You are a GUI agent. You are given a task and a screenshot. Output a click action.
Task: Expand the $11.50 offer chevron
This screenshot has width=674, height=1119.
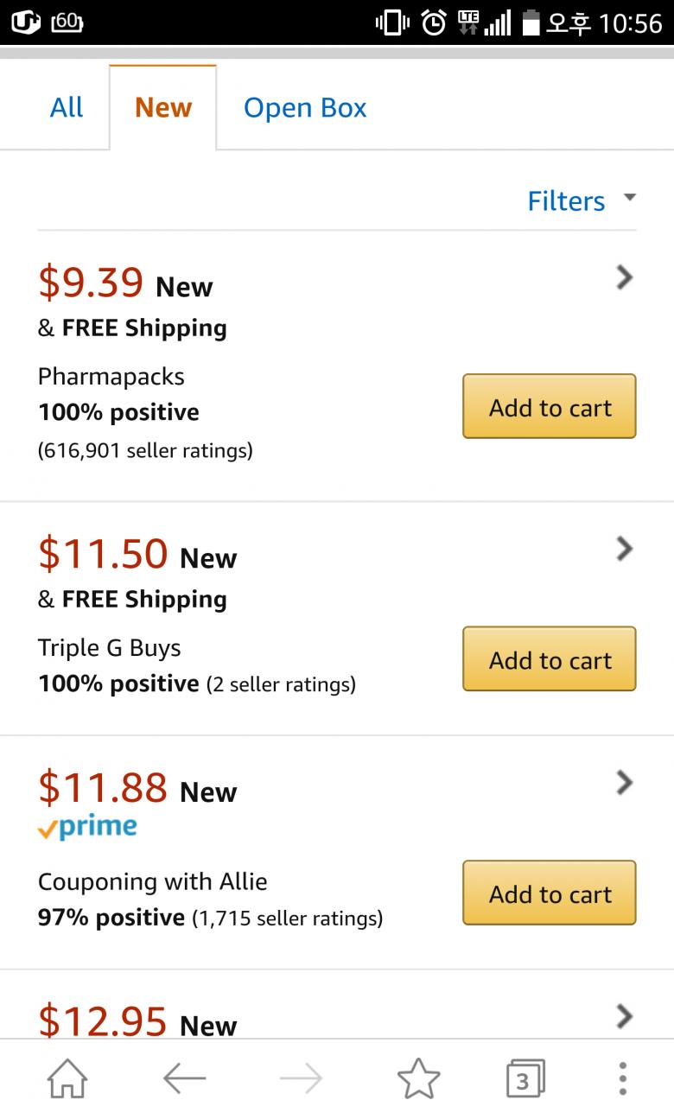(x=624, y=549)
